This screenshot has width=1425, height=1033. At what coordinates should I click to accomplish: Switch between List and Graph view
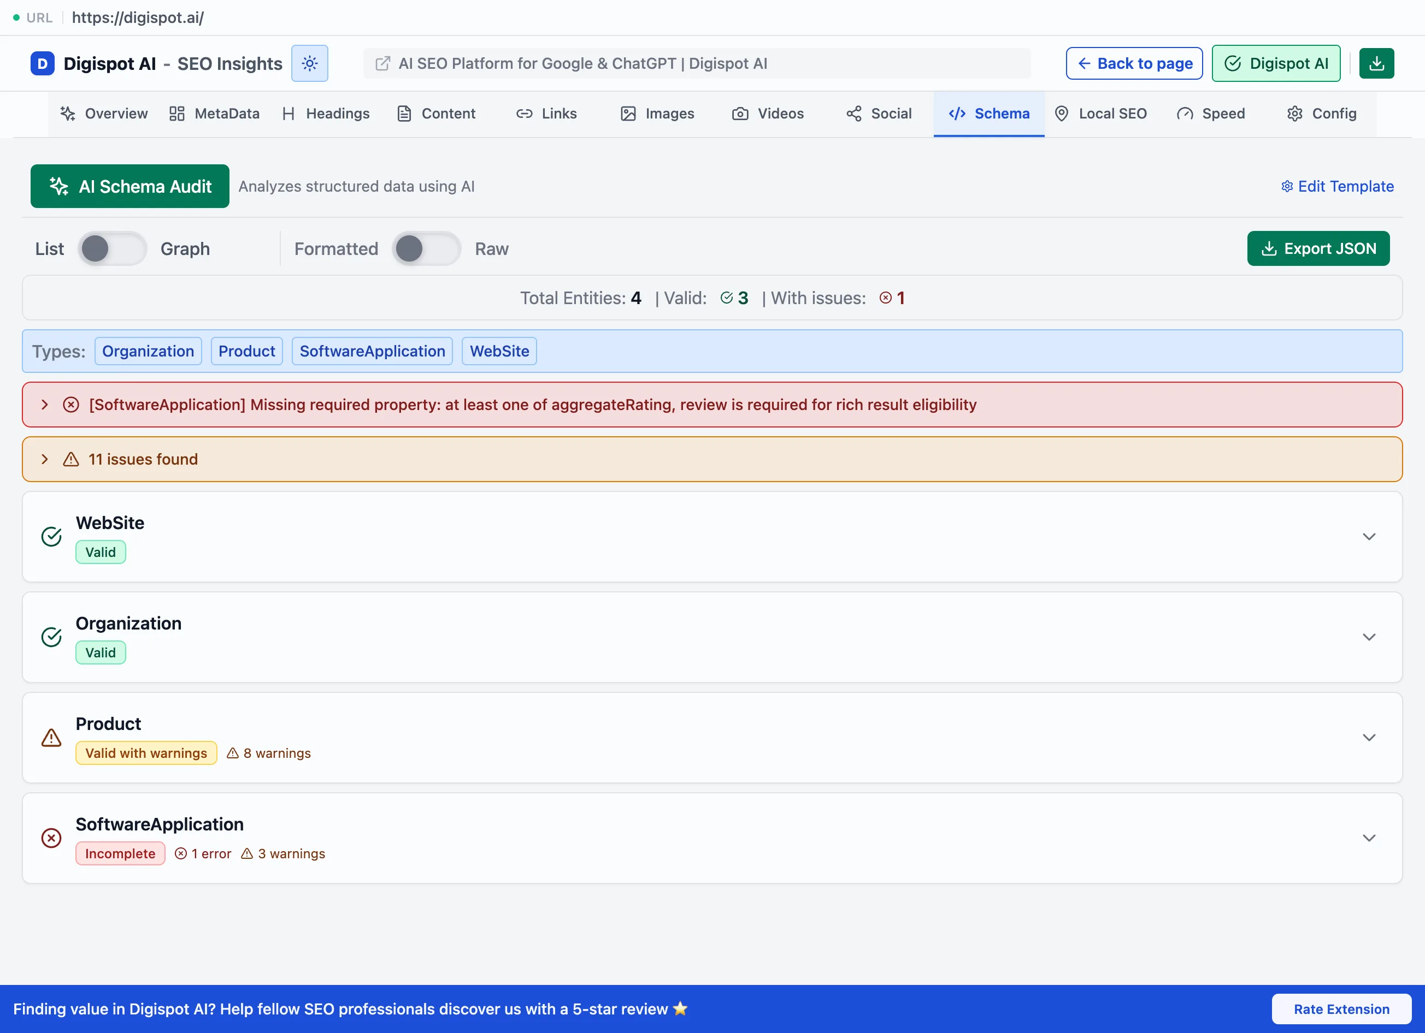coord(113,248)
